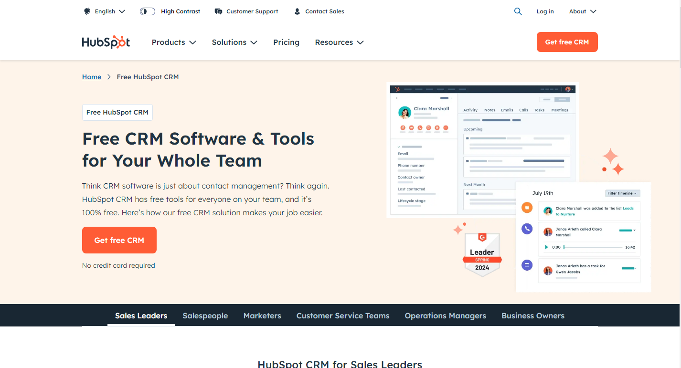Select the Sales Leaders tab

[141, 315]
